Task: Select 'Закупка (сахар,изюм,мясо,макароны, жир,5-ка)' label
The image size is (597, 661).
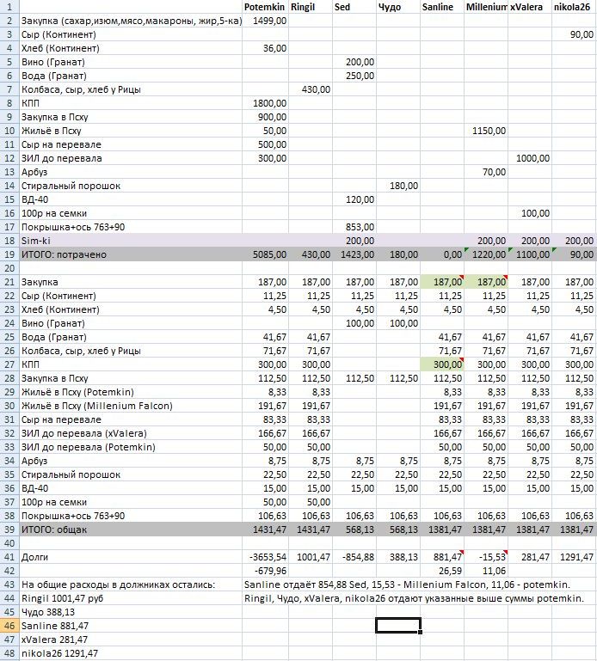Action: pyautogui.click(x=132, y=21)
